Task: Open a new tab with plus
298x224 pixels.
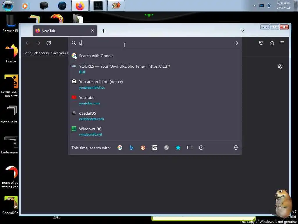Action: pyautogui.click(x=103, y=31)
